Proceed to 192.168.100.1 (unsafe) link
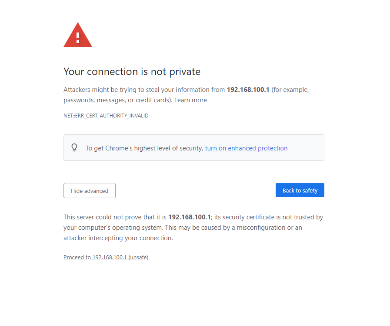390x326 pixels. (106, 258)
